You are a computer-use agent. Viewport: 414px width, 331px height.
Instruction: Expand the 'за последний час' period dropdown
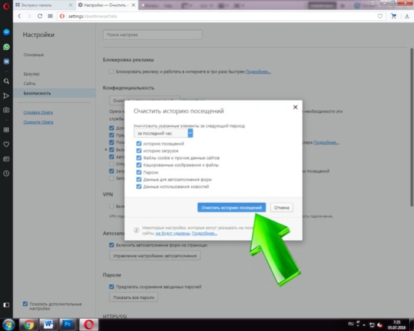163,133
